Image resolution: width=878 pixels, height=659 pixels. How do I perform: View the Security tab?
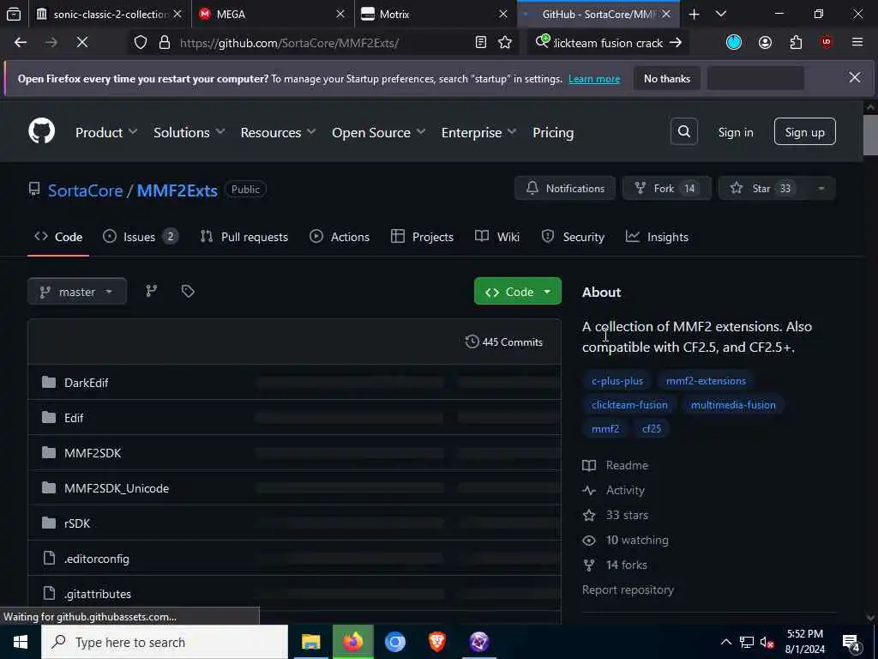[x=573, y=237]
